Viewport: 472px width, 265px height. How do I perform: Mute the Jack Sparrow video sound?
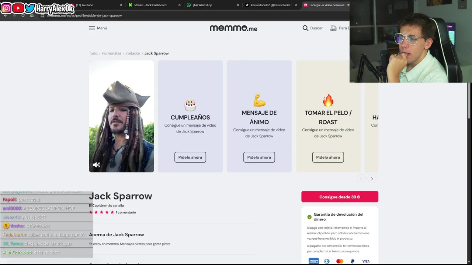click(x=97, y=165)
